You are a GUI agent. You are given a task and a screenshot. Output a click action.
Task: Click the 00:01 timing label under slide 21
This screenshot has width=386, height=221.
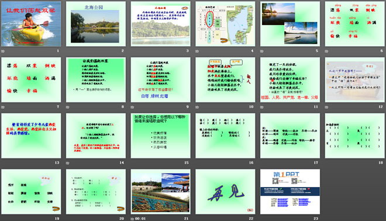point(140,219)
